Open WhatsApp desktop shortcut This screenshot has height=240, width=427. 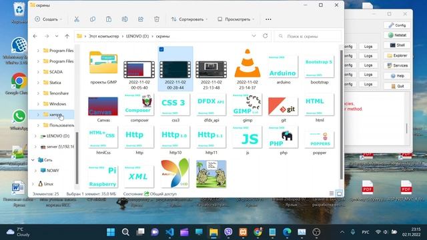[19, 119]
